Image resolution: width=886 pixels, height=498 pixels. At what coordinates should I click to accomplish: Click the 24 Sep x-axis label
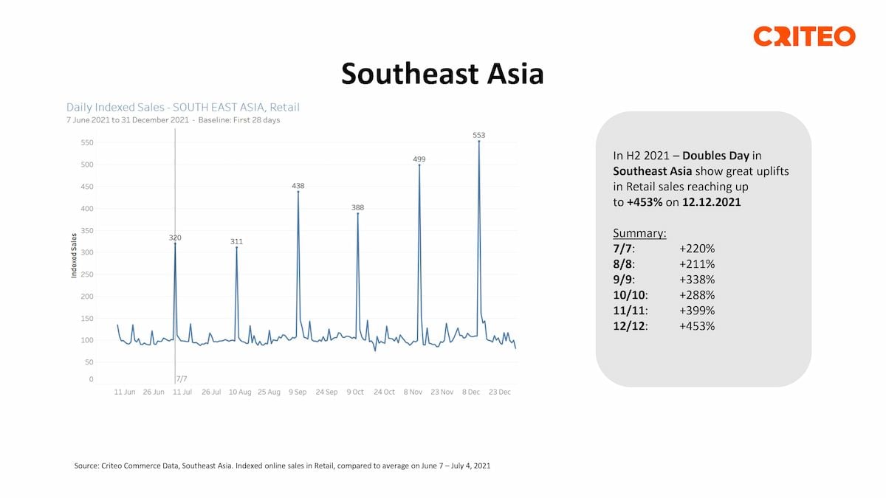pos(326,392)
